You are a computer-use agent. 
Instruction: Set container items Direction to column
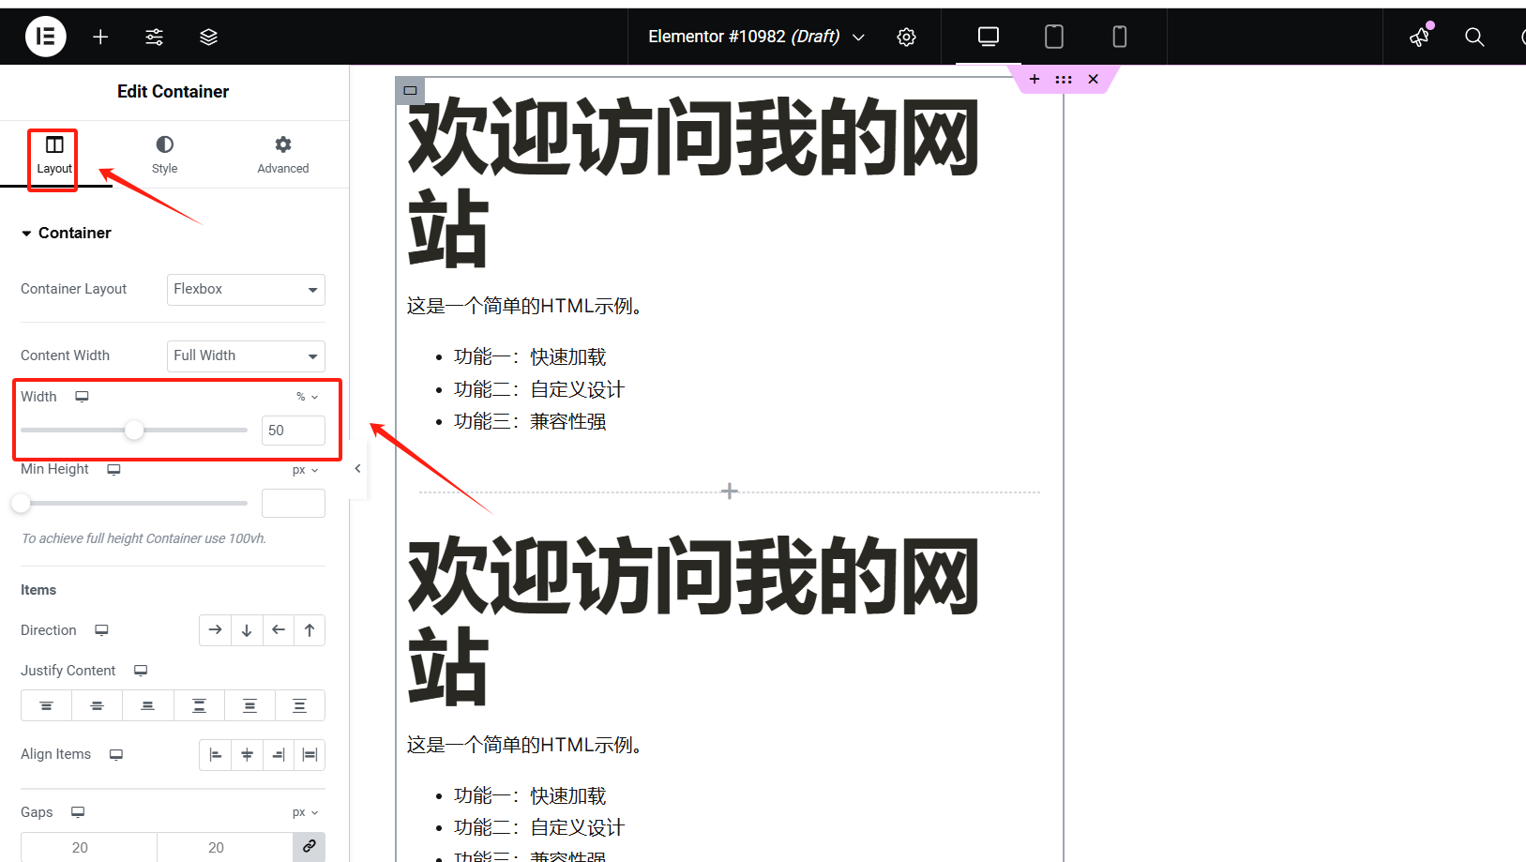point(247,629)
